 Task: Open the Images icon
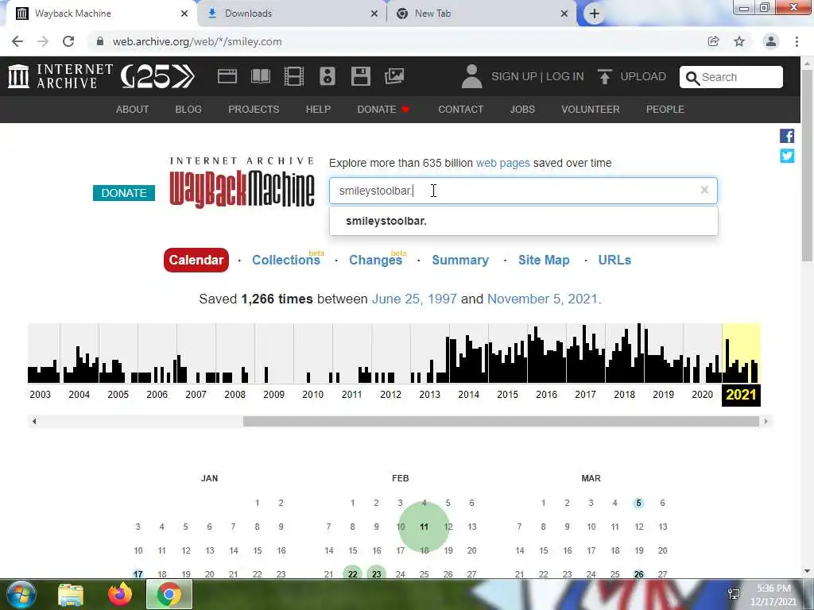[394, 76]
